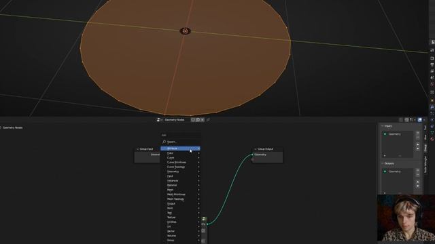Toggle pin node tree icon
435x244 pixels.
click(208, 120)
